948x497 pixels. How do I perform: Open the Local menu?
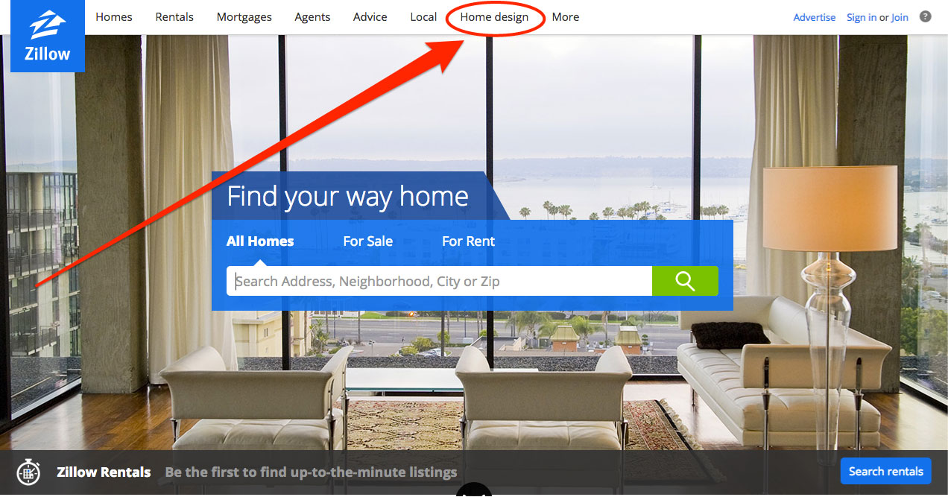(x=423, y=16)
